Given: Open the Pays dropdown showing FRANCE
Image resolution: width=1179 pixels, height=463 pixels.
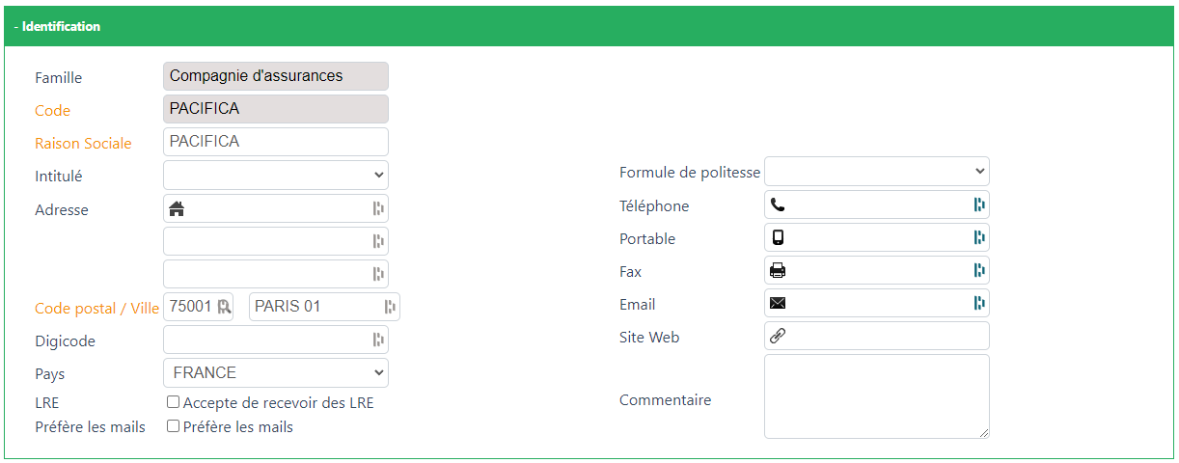Looking at the screenshot, I should coord(276,372).
